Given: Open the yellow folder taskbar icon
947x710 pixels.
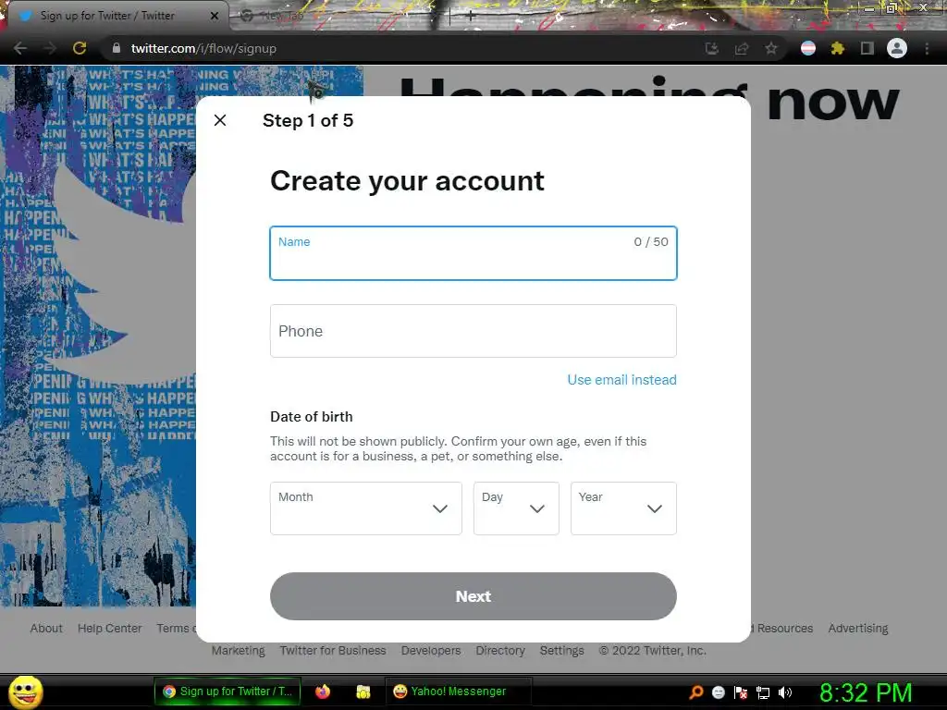Looking at the screenshot, I should pos(363,692).
